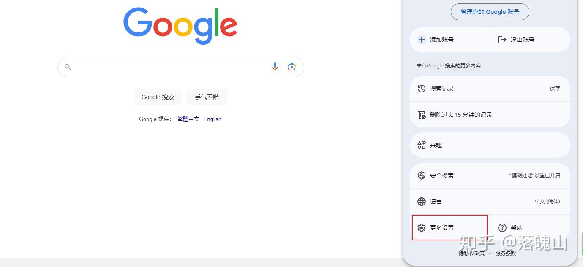Click the 保存 status text
Viewport: 583px width, 267px height.
pos(555,89)
